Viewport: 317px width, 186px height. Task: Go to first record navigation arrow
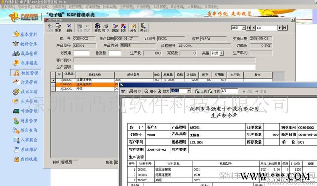249,28
